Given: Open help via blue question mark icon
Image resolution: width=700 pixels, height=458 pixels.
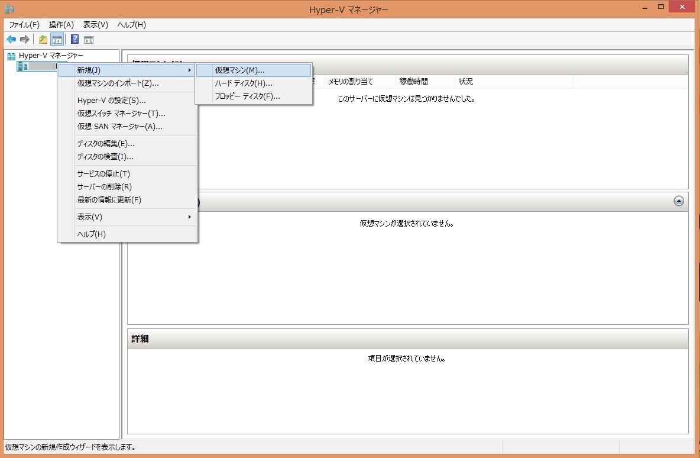Looking at the screenshot, I should pos(75,40).
